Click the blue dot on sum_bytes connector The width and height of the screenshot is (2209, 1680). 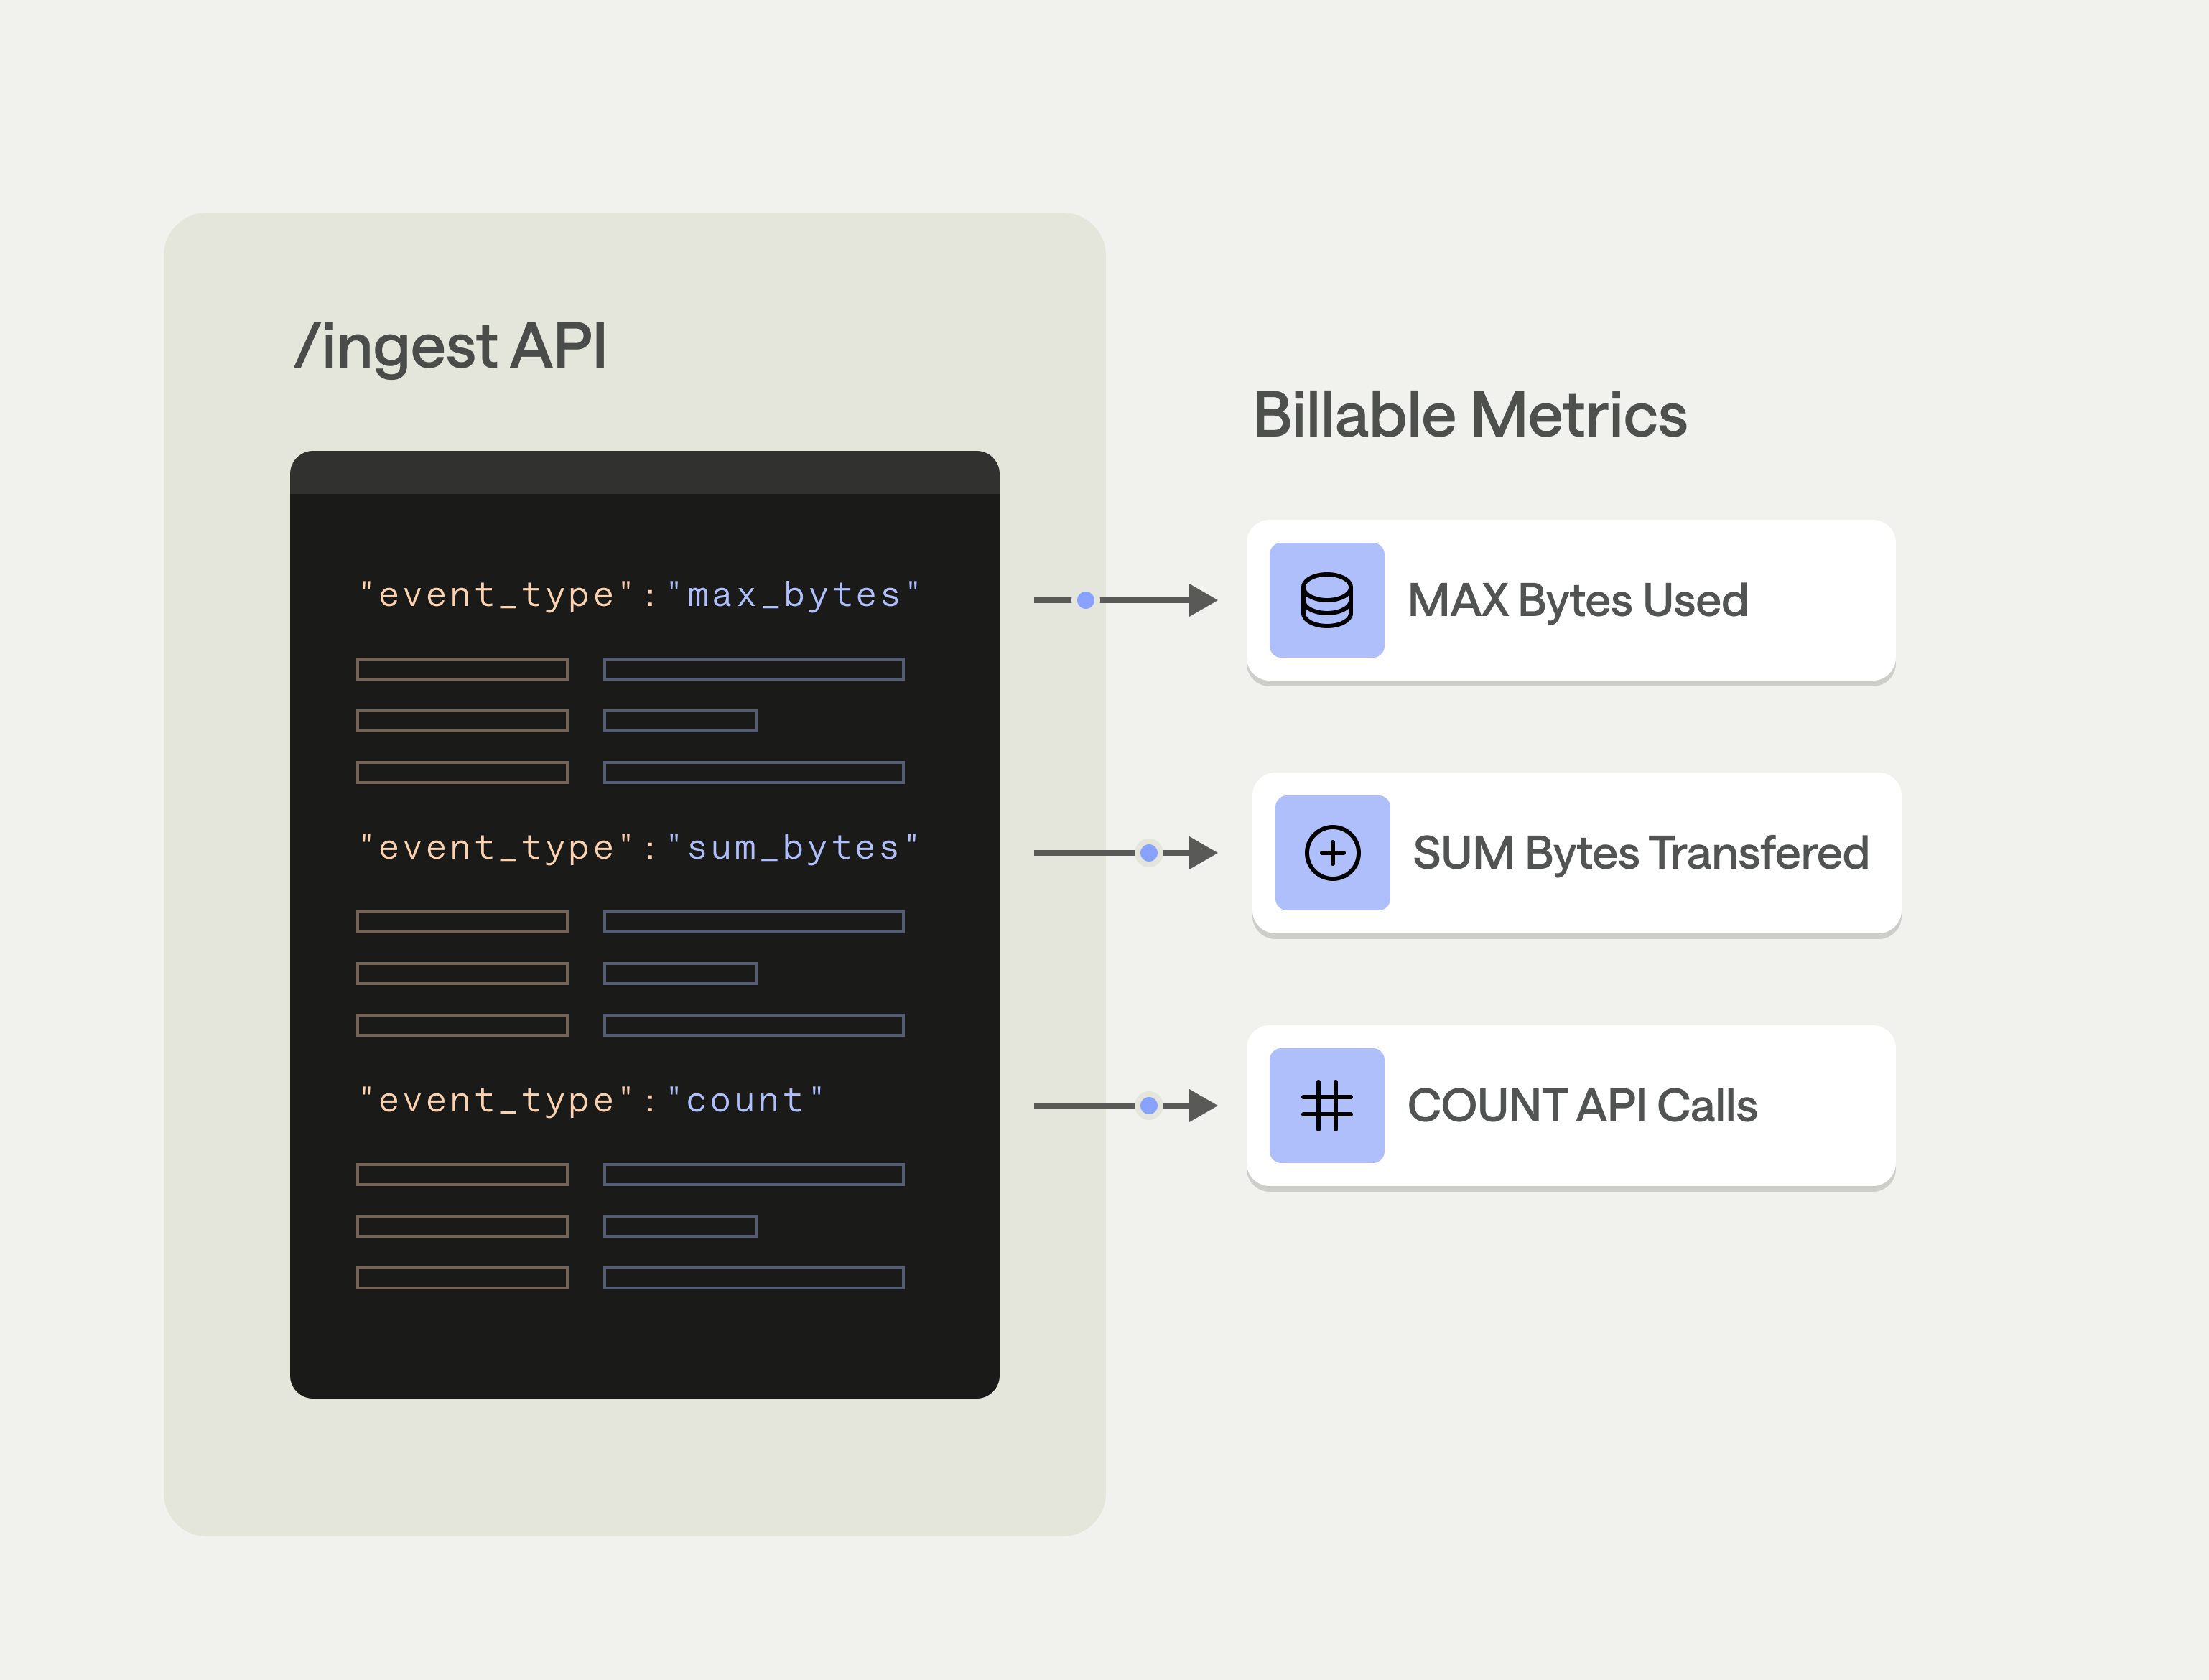1149,853
